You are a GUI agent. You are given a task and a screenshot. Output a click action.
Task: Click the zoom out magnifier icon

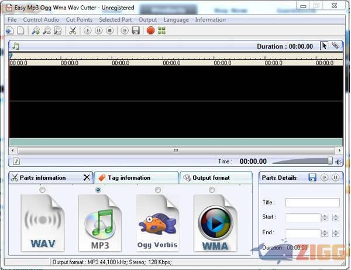pos(47,30)
